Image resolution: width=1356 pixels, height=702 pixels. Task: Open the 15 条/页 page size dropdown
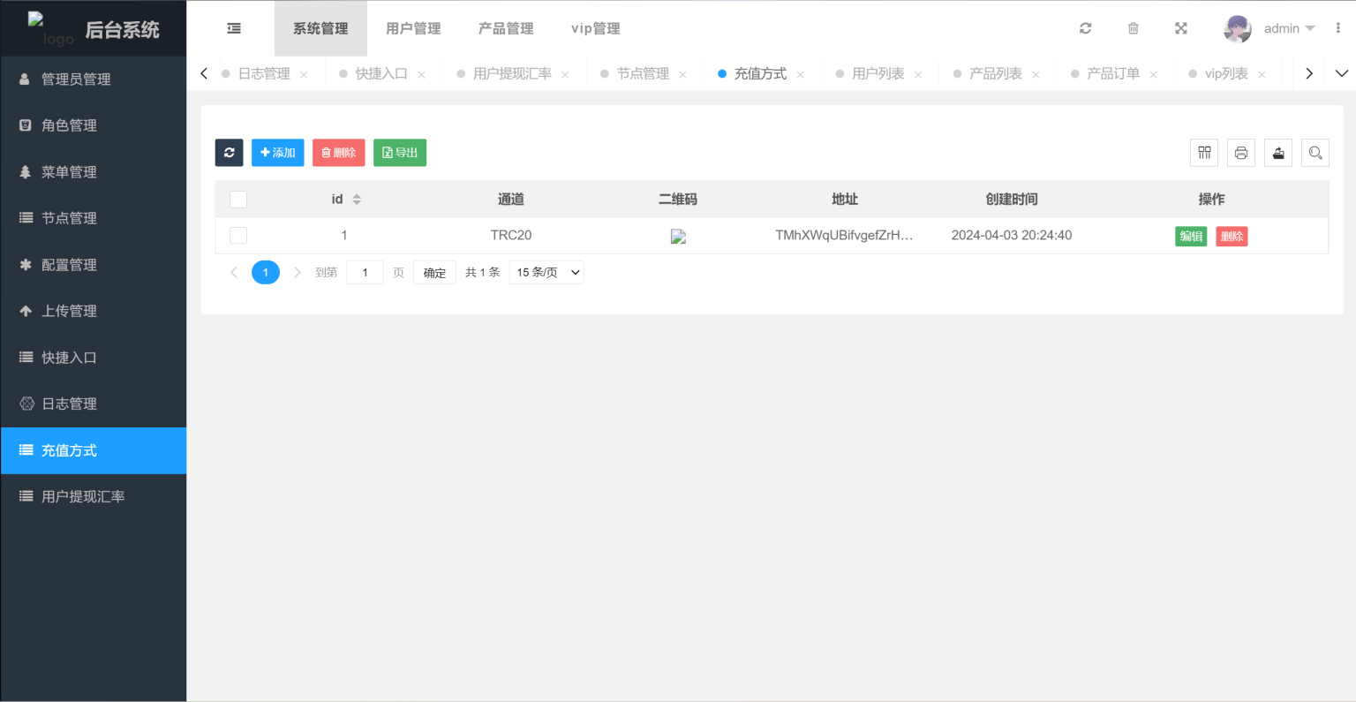(546, 272)
